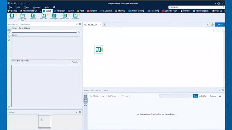Switch Results to Data view

pos(195,96)
